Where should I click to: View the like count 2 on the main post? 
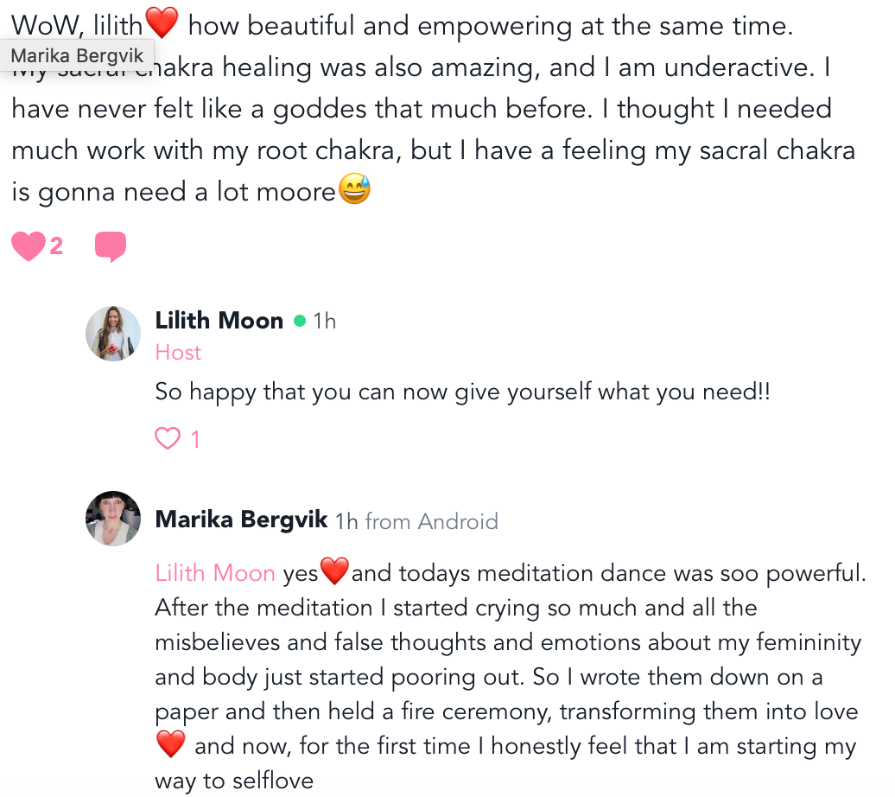[x=56, y=247]
